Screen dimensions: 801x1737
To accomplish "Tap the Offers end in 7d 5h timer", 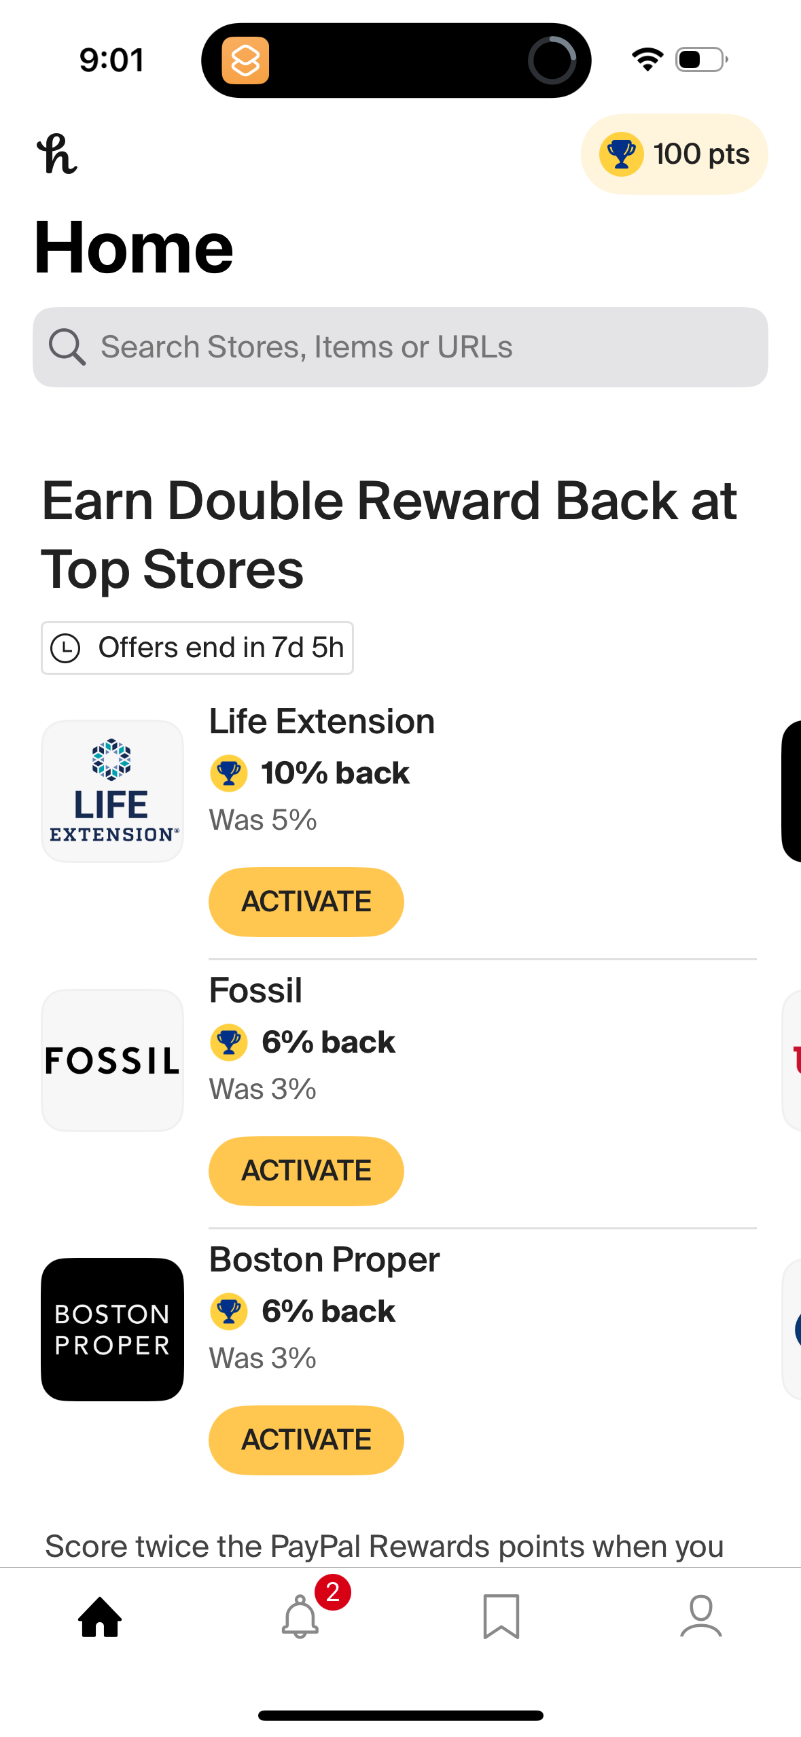I will pyautogui.click(x=197, y=648).
